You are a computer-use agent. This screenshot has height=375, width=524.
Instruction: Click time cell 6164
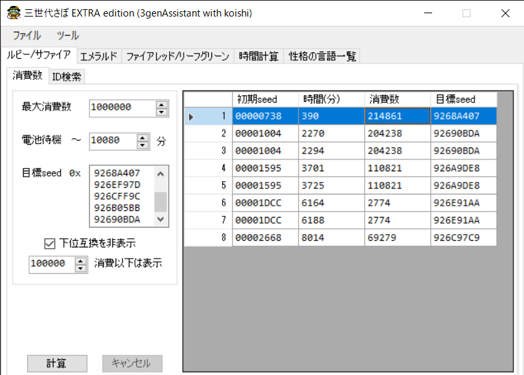pyautogui.click(x=331, y=204)
